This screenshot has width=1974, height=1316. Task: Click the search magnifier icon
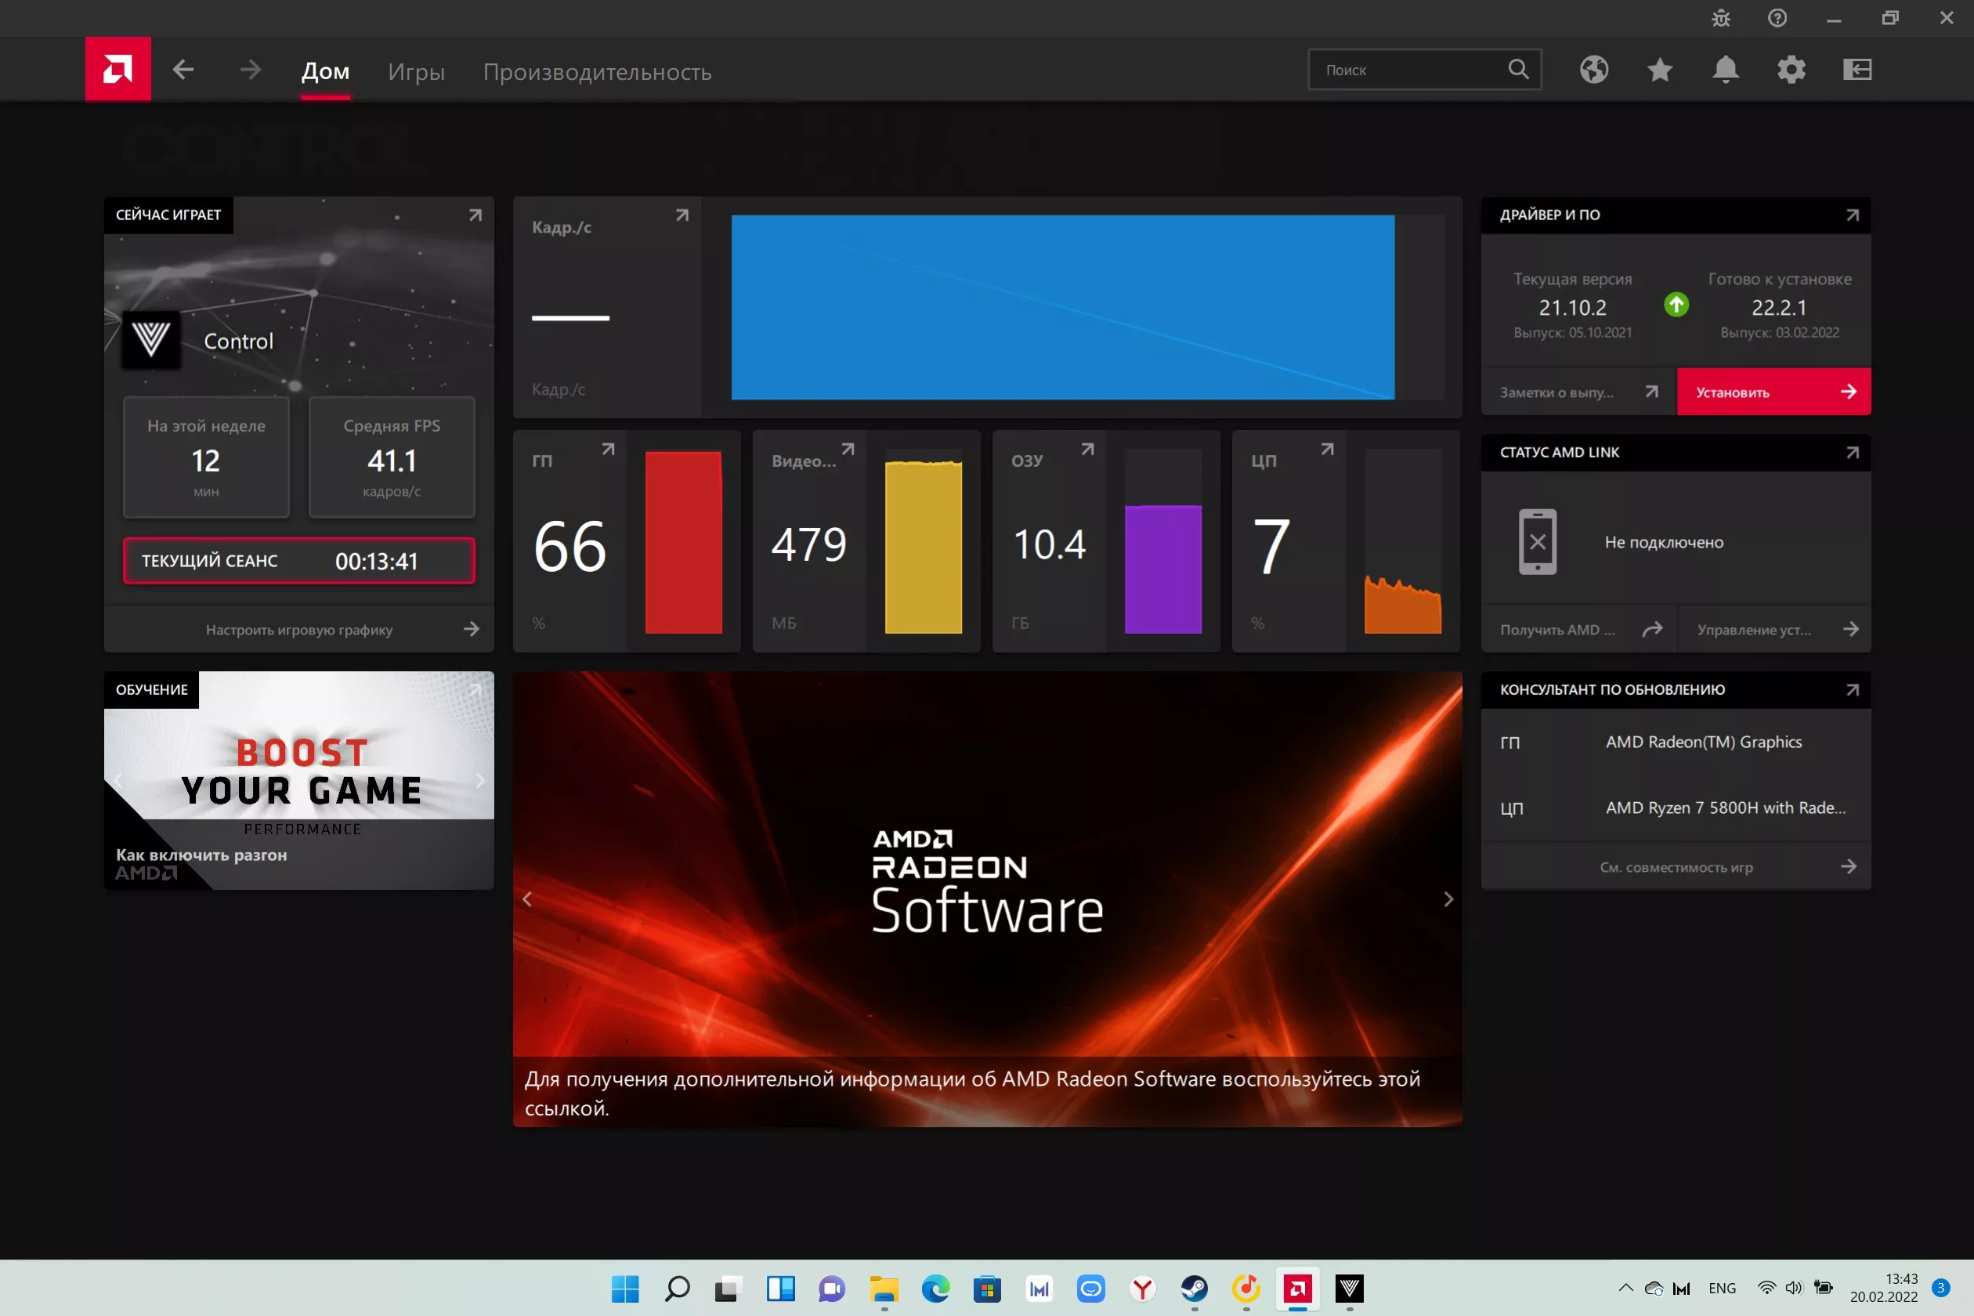tap(1518, 70)
